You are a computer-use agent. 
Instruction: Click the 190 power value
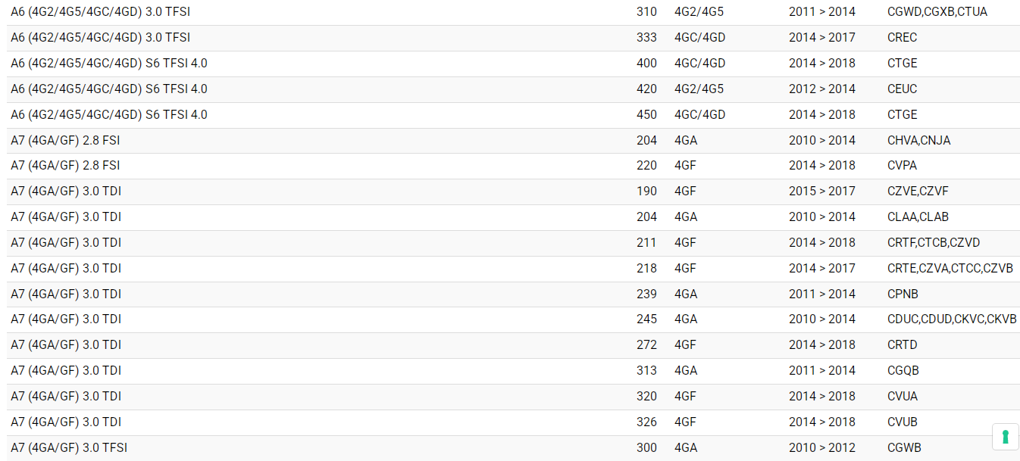(x=646, y=192)
